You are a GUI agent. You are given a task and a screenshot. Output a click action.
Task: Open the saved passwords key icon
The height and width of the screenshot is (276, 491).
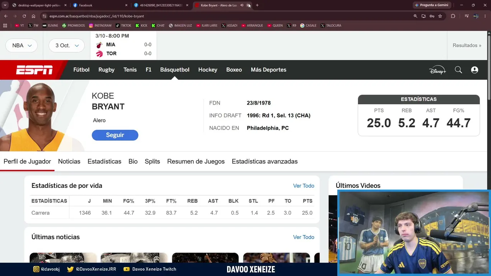[x=432, y=16]
